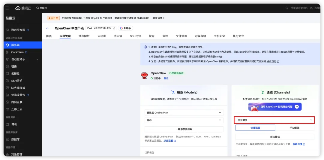Click the OpenClaw red mascot icon
This screenshot has height=160, width=324.
pos(144,76)
